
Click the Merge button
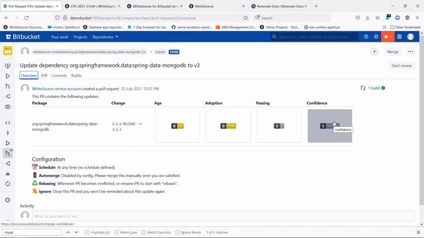coord(393,52)
